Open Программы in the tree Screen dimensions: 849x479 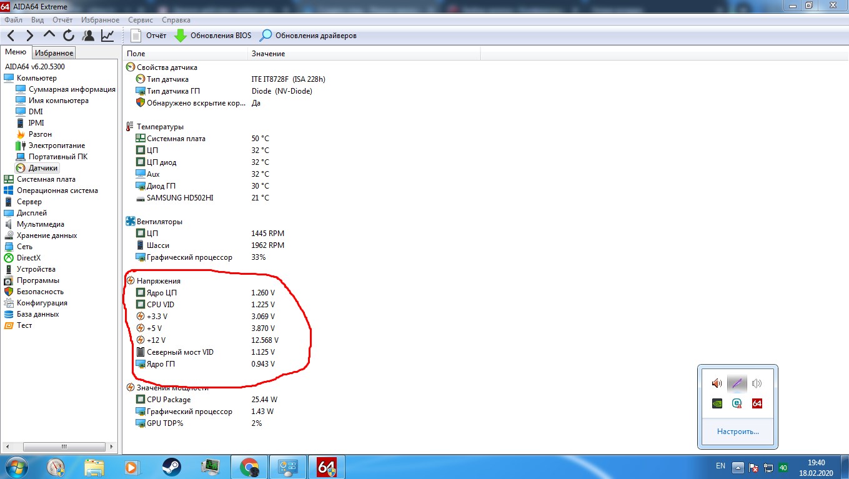(32, 280)
